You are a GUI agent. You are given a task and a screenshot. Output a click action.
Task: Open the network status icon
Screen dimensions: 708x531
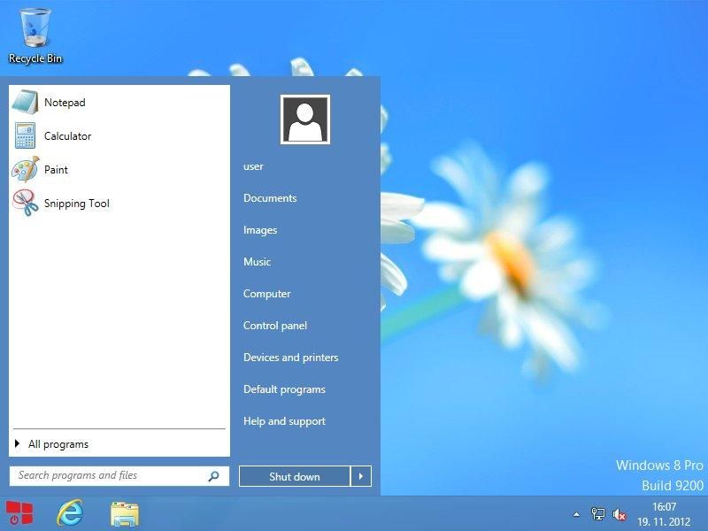click(x=596, y=512)
